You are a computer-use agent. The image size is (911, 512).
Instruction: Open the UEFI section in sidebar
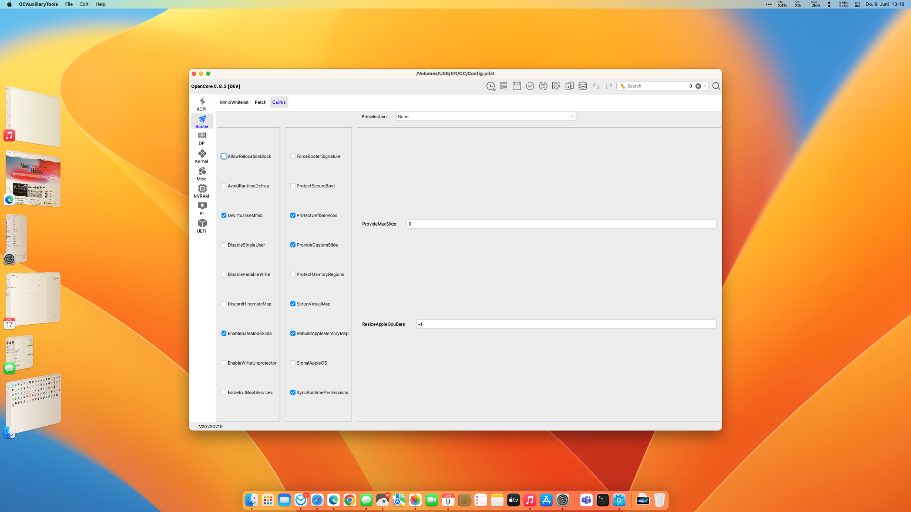202,226
